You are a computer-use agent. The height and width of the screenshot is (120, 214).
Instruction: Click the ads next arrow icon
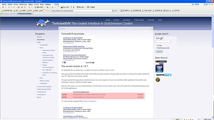65,62
